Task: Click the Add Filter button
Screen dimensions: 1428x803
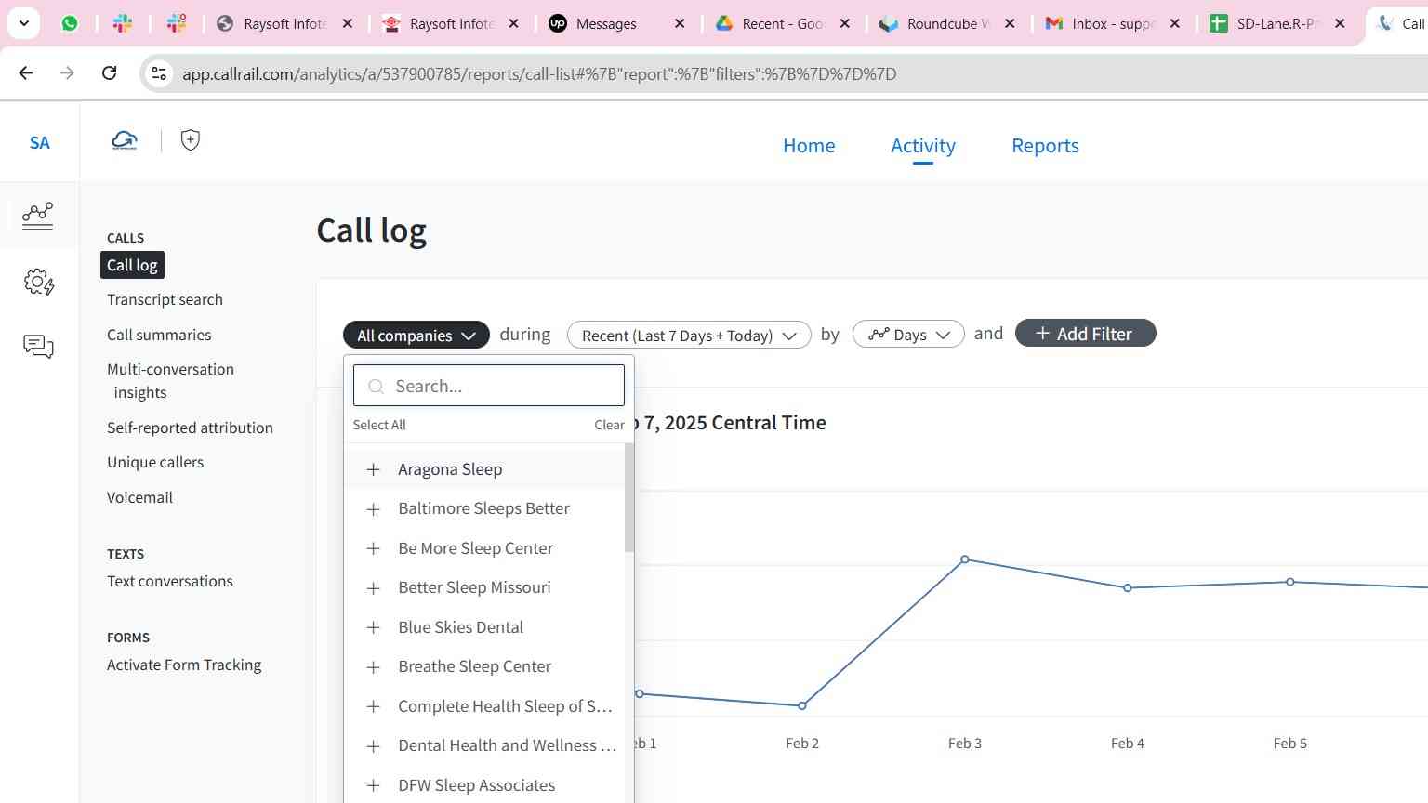Action: tap(1085, 333)
